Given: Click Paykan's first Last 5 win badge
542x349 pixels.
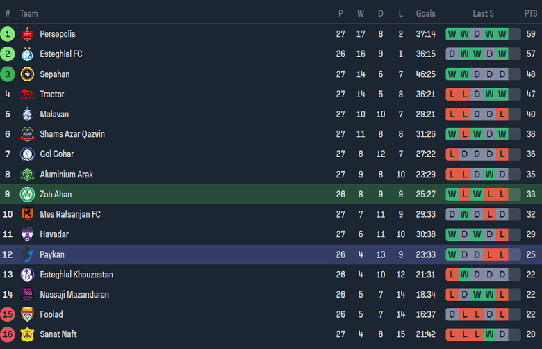Looking at the screenshot, I should pos(452,254).
